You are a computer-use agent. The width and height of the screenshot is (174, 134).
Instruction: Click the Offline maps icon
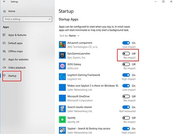(4, 51)
